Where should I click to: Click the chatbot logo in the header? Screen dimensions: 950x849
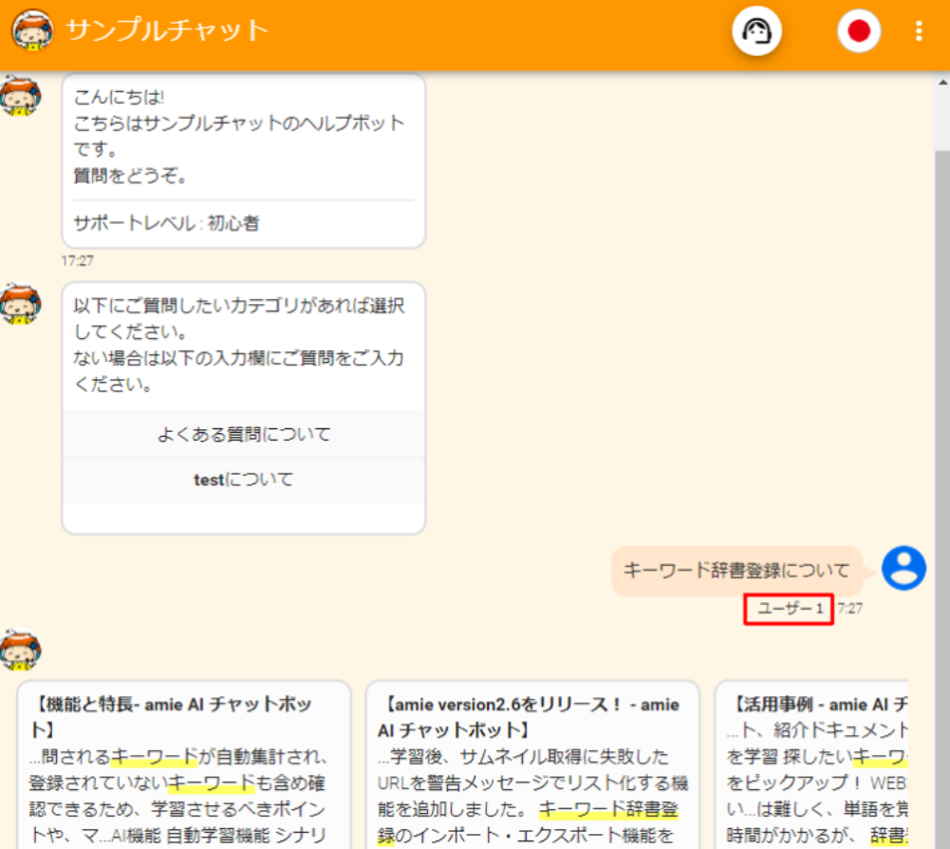point(32,31)
